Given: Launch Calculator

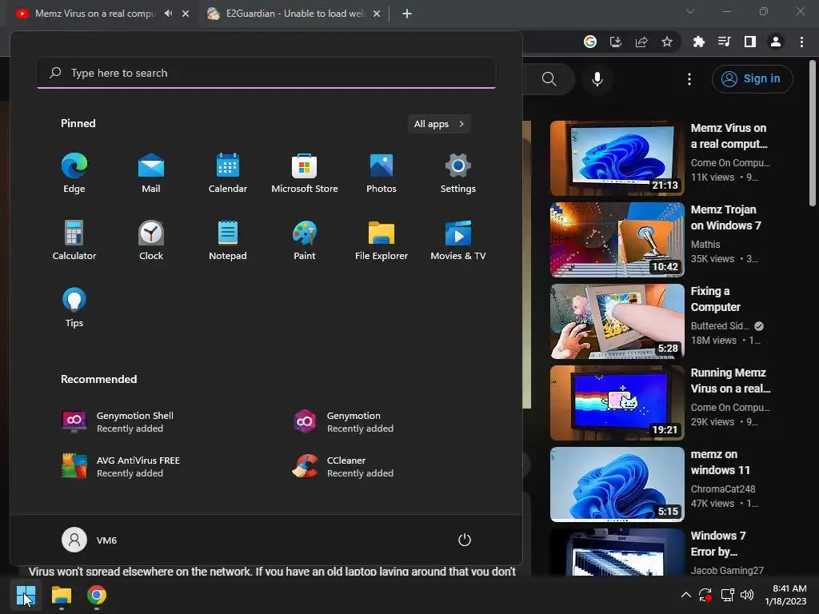Looking at the screenshot, I should click(74, 240).
